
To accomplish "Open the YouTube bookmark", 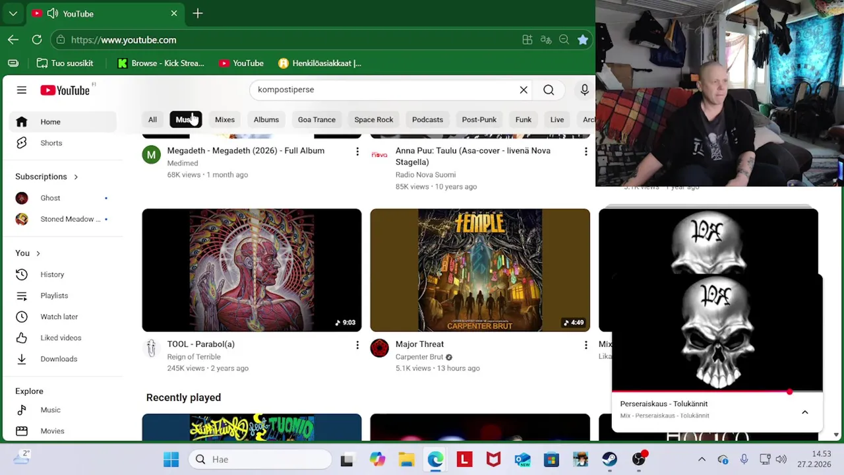I will point(241,63).
